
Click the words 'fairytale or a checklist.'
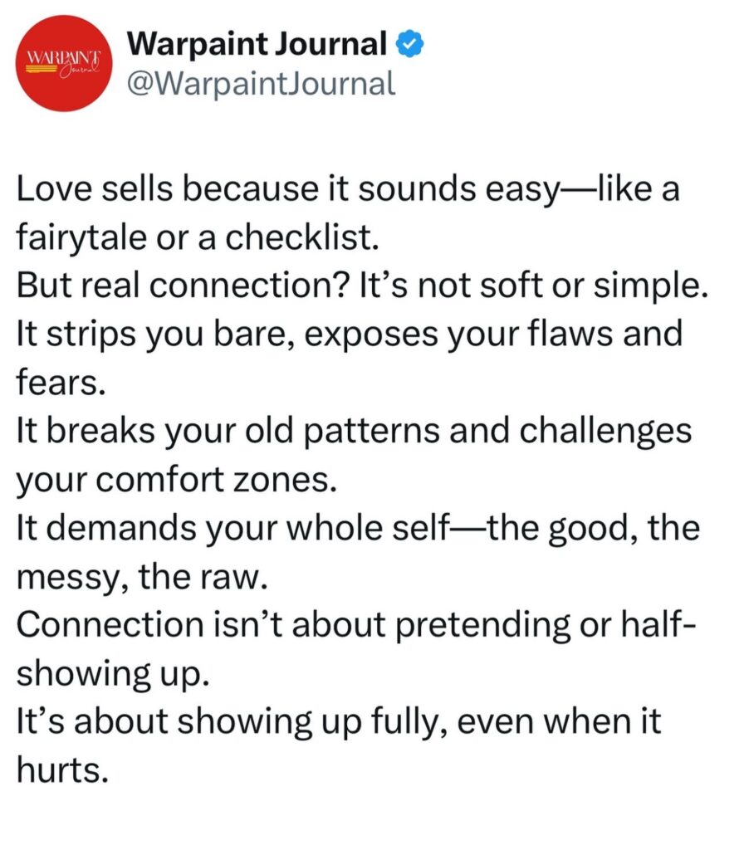click(x=198, y=237)
